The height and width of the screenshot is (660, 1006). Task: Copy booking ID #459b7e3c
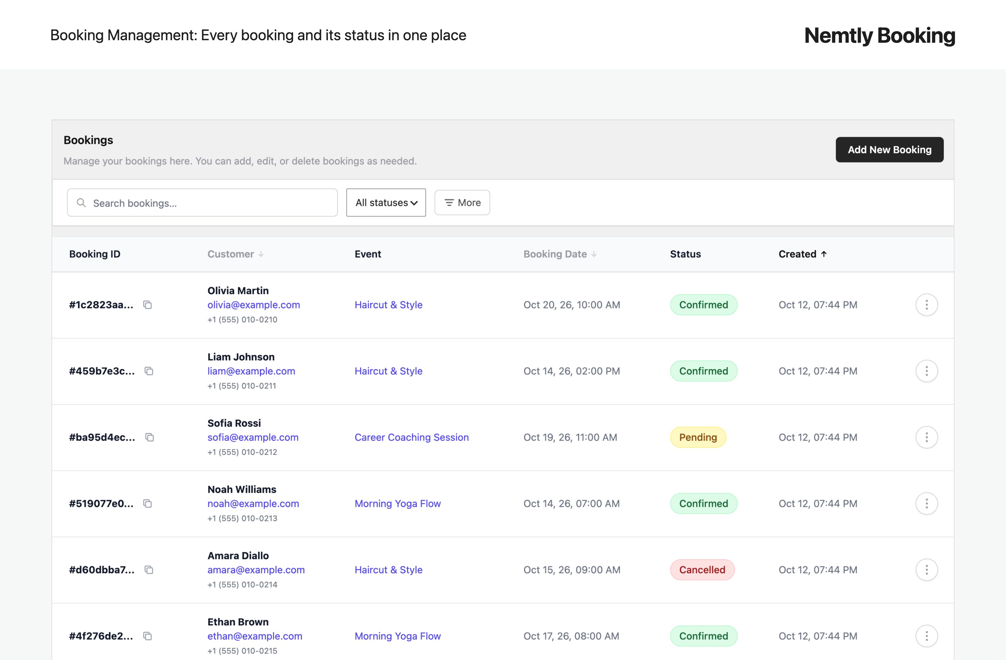tap(149, 371)
